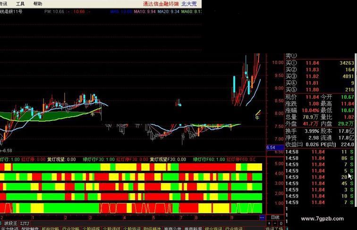Select the 14:58 tick with volume 86
This screenshot has height=230, width=357.
320,158
